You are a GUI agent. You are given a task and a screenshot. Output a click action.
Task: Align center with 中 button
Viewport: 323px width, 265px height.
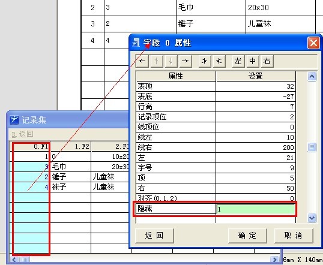click(x=253, y=61)
